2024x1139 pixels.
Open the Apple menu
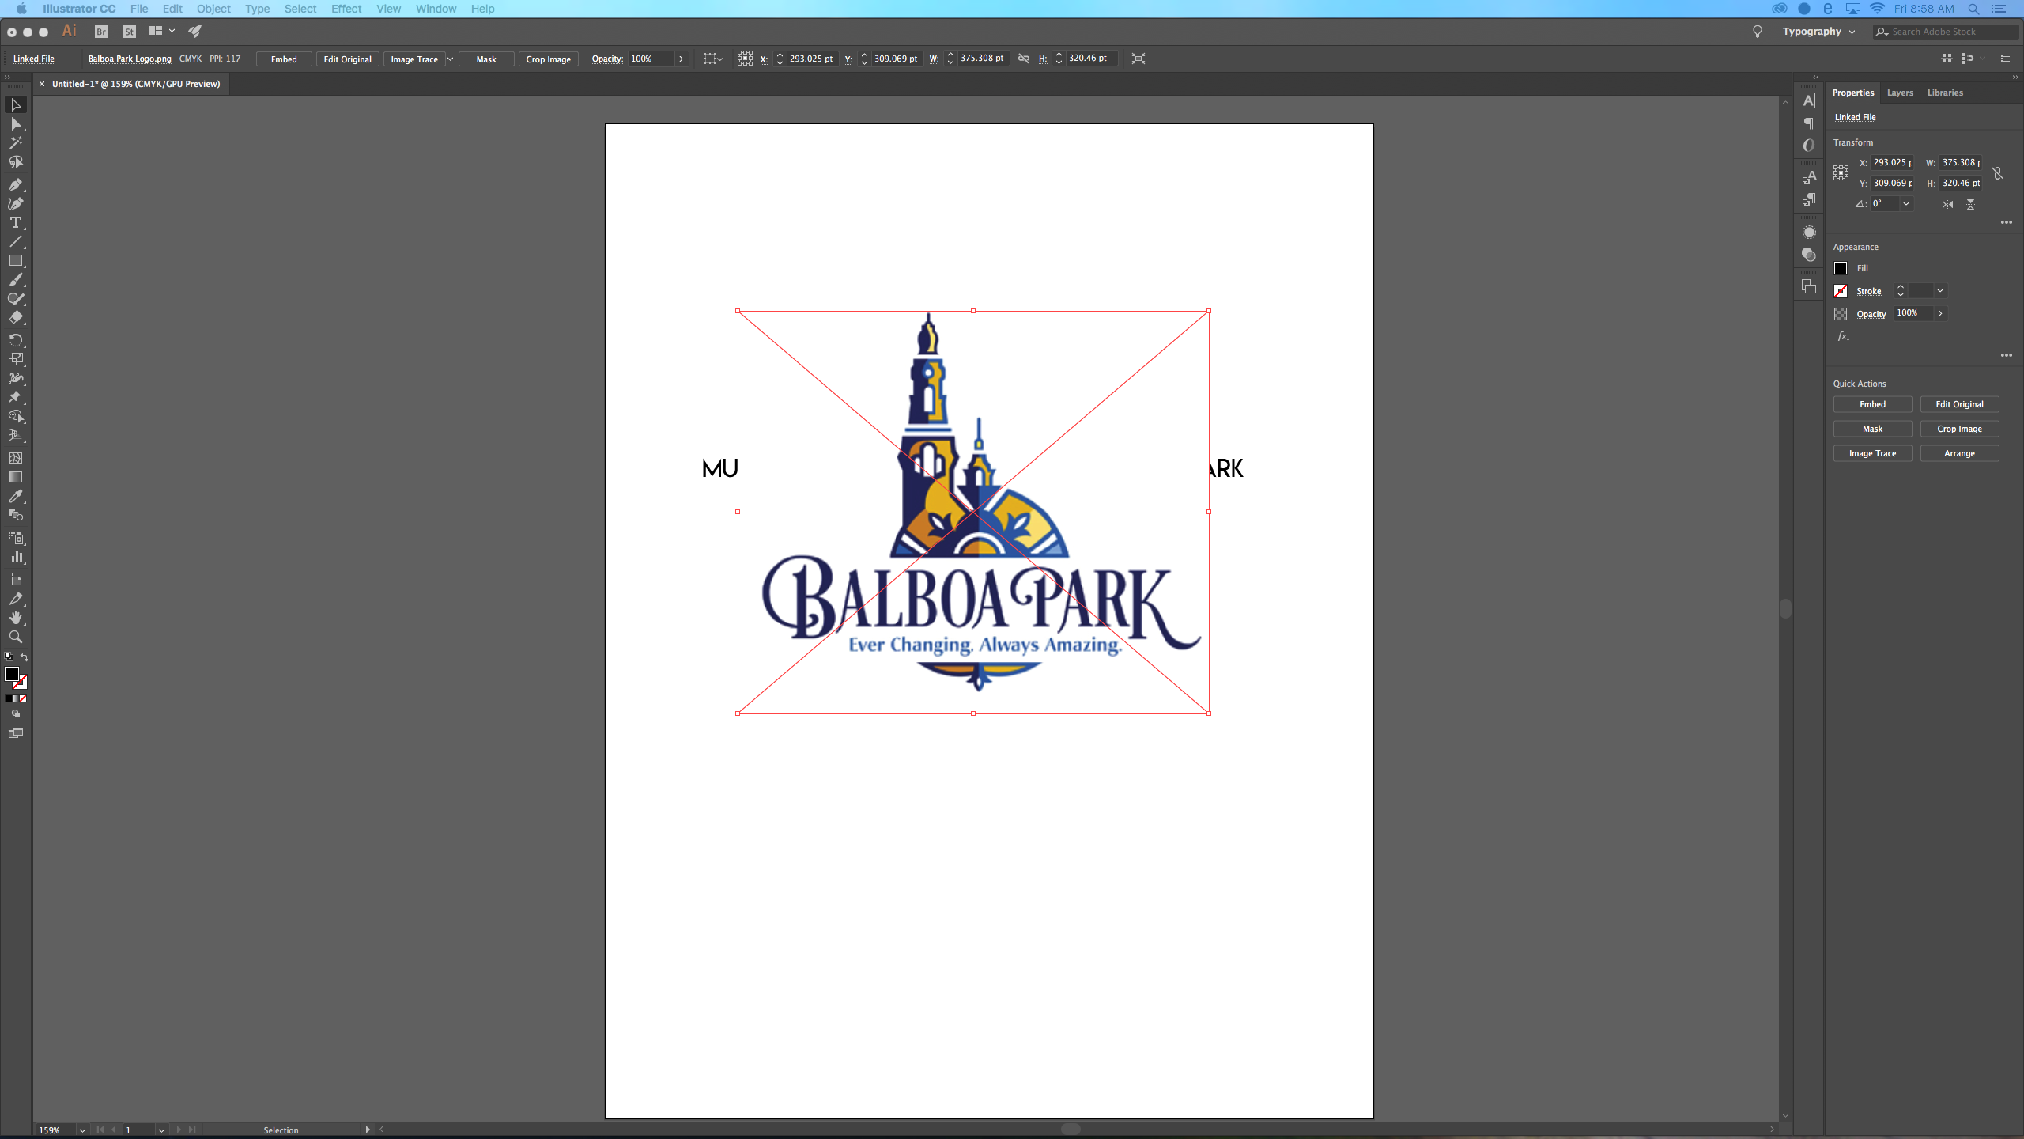[21, 9]
